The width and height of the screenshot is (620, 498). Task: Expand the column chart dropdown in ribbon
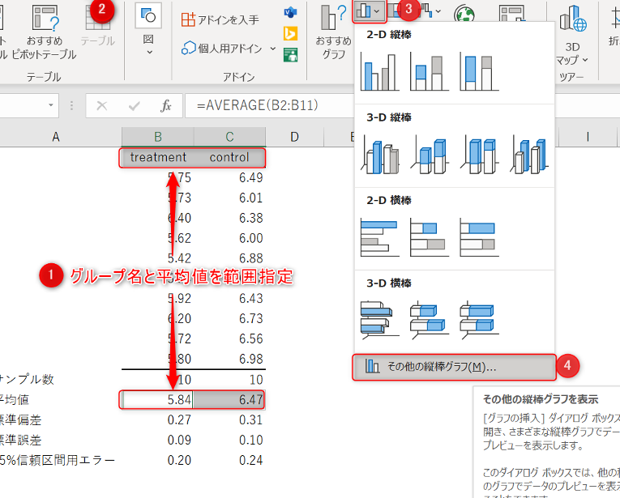coord(370,12)
